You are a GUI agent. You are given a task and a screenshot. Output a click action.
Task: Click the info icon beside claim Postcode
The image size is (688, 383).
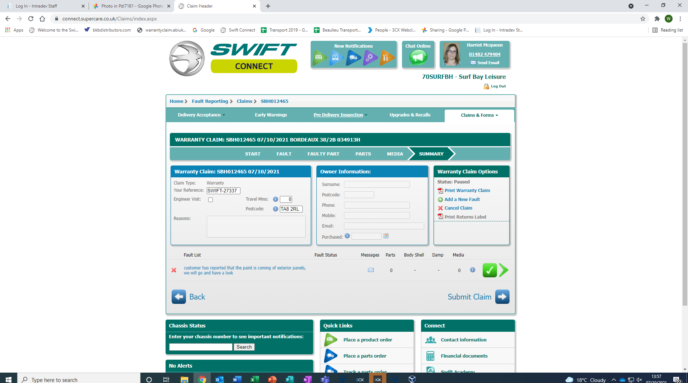(x=276, y=209)
